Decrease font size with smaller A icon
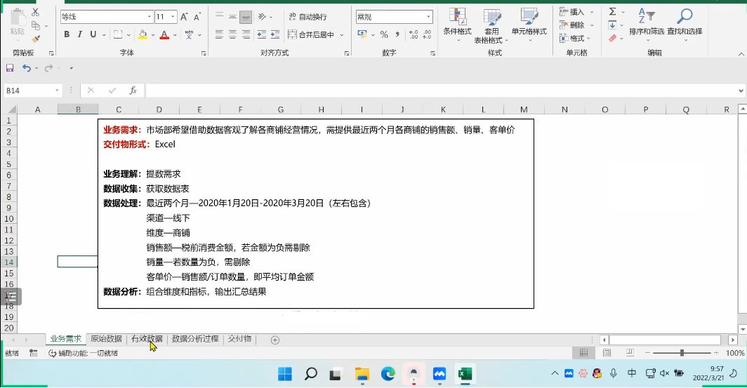This screenshot has height=388, width=747. [197, 17]
